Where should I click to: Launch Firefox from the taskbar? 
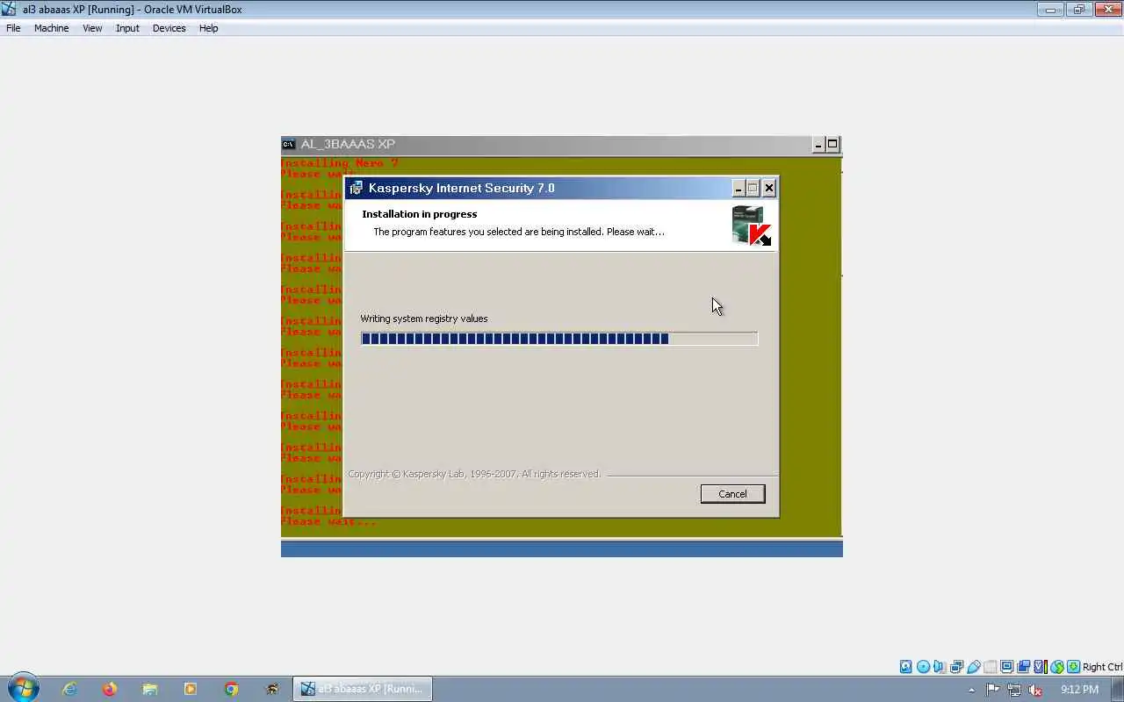(110, 689)
